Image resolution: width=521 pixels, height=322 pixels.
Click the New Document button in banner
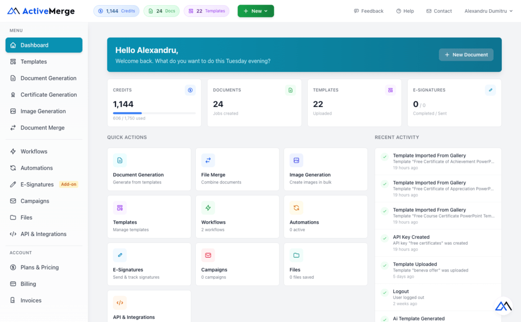[466, 55]
